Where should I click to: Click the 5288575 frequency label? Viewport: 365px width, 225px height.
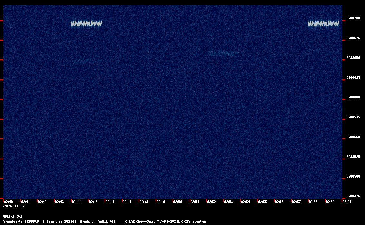pos(353,117)
